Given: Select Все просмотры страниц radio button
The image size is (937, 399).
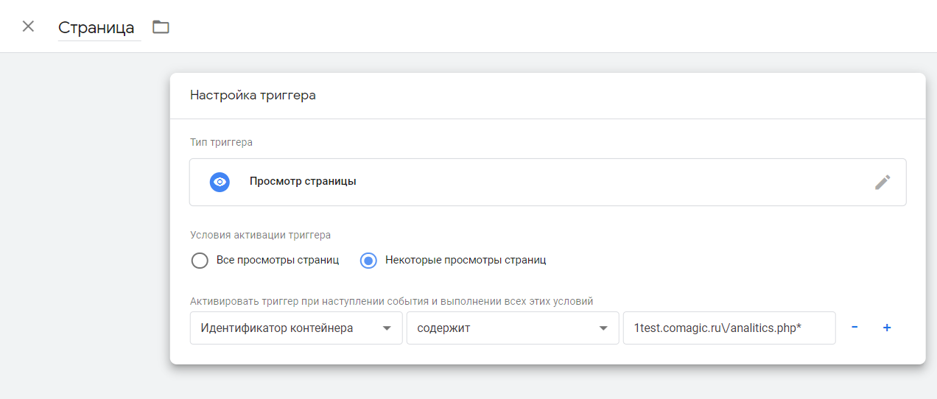Looking at the screenshot, I should (x=200, y=261).
